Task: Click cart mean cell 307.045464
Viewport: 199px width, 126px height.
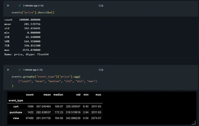Action: pyautogui.click(x=43, y=107)
